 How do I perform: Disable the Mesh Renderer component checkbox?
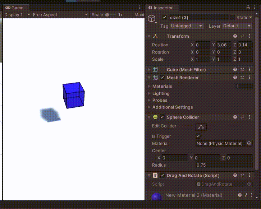pos(162,78)
